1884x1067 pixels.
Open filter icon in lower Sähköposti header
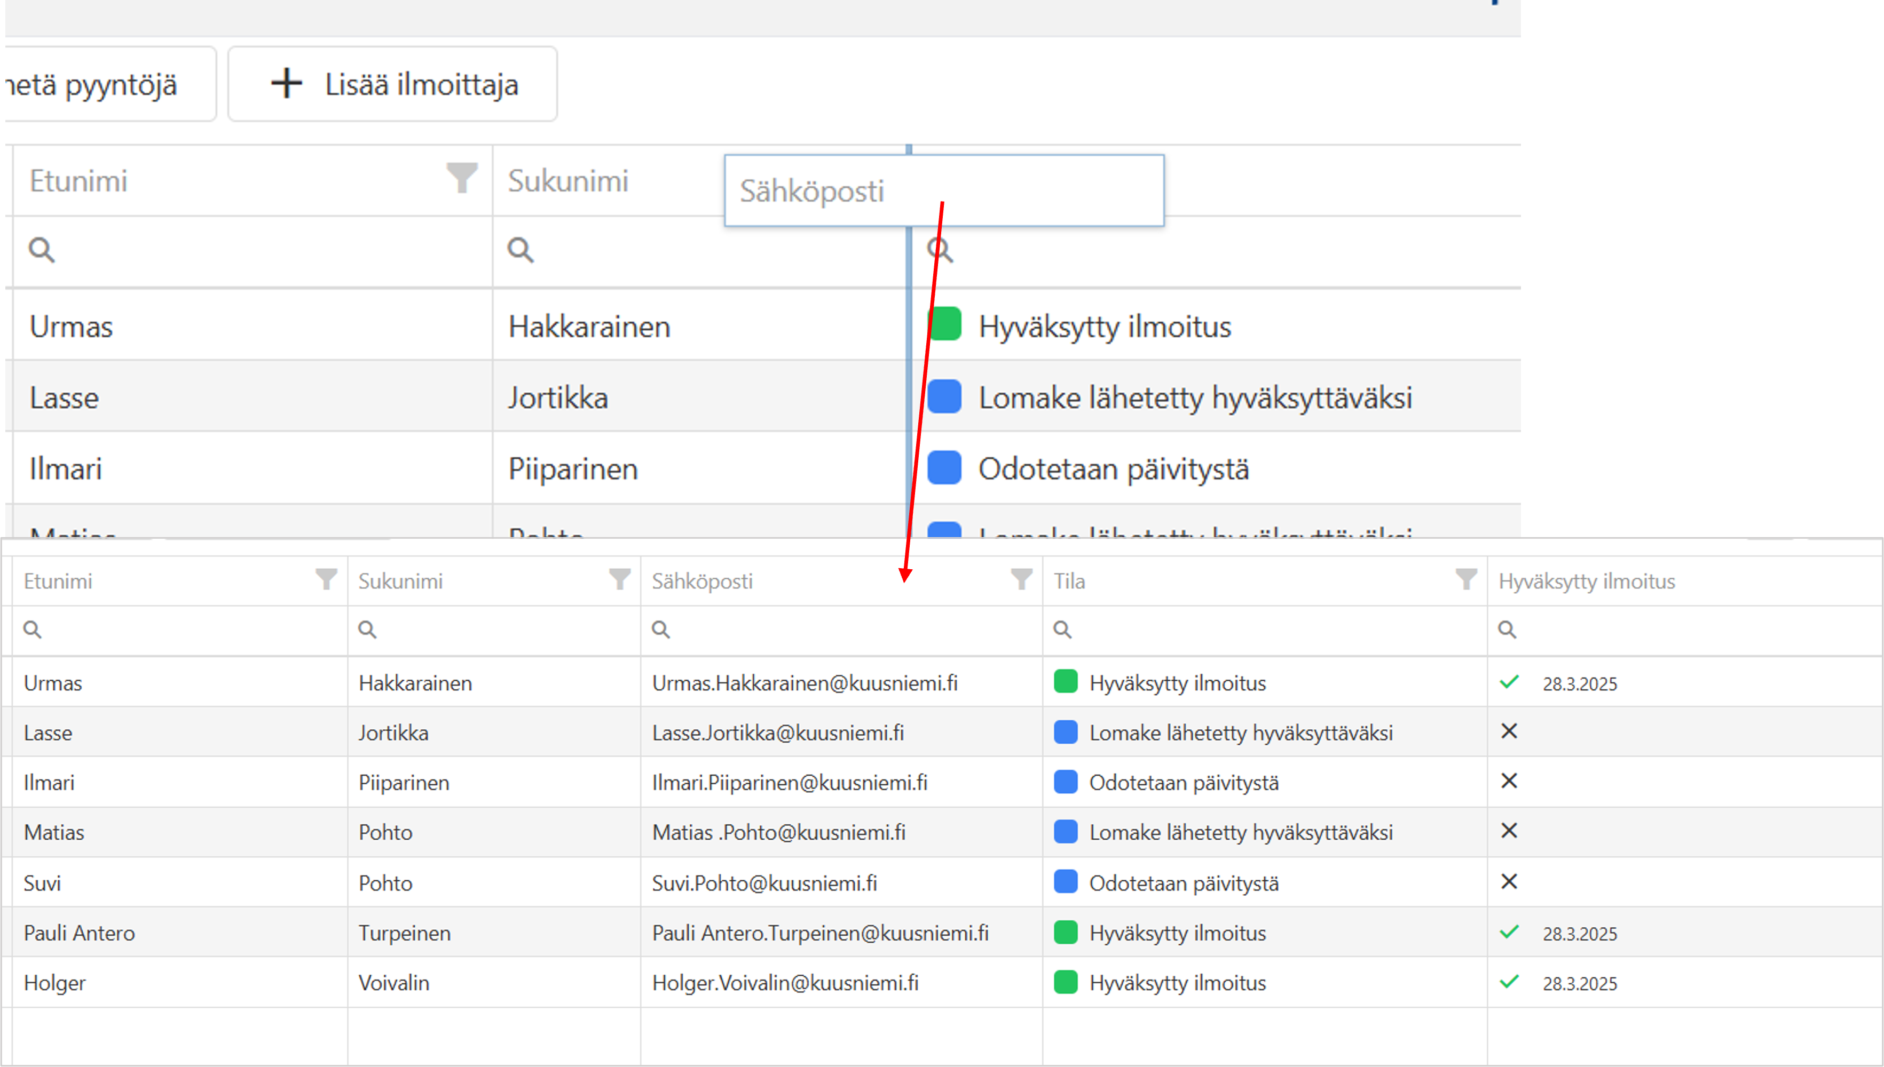(x=1021, y=580)
